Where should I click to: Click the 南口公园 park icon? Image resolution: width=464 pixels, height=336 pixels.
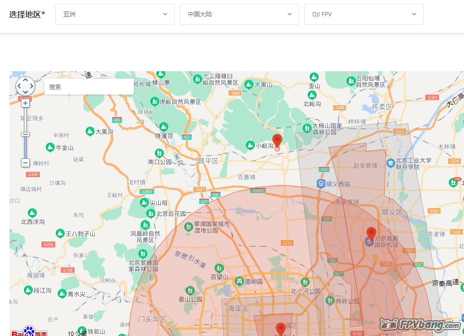[159, 153]
